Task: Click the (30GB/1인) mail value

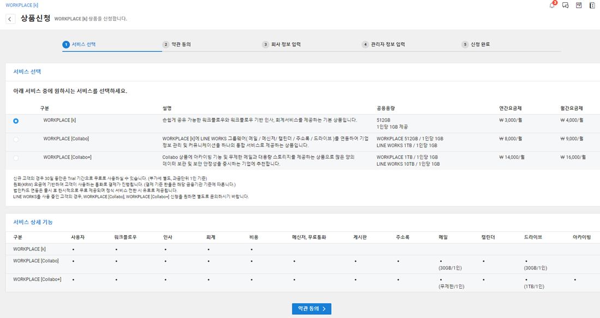Action: 450,268
